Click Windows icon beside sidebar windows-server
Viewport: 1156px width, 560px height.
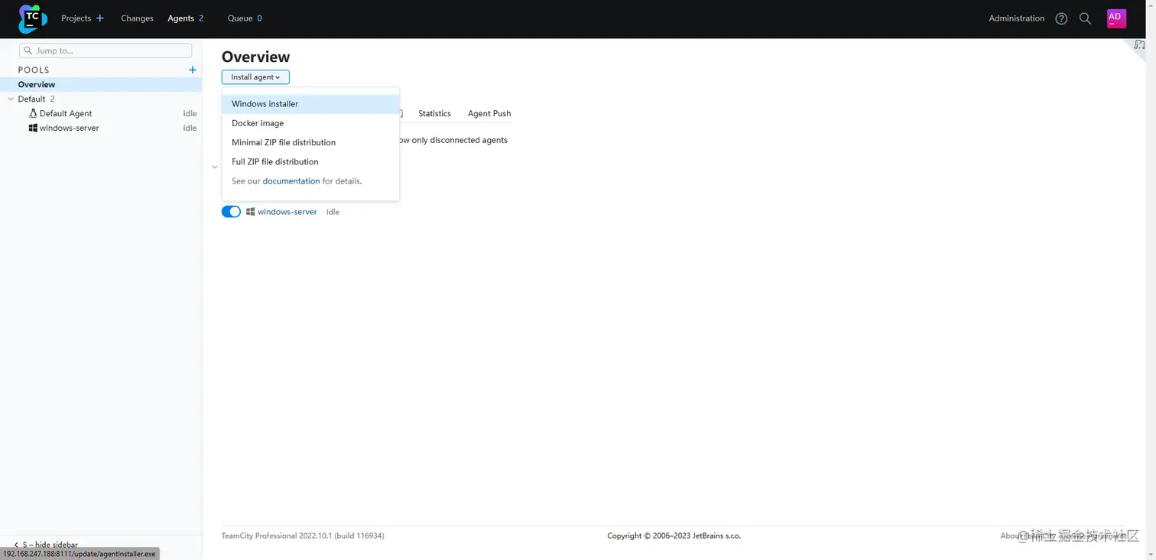(33, 128)
